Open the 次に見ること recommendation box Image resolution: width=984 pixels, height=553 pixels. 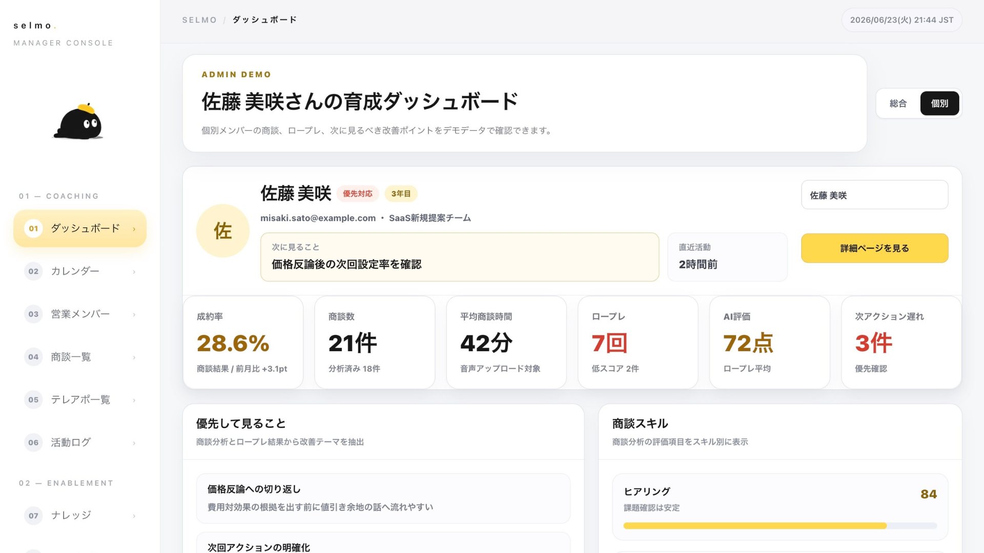460,257
